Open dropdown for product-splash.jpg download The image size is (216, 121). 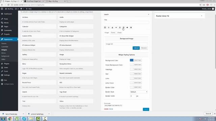pyautogui.click(x=49, y=114)
